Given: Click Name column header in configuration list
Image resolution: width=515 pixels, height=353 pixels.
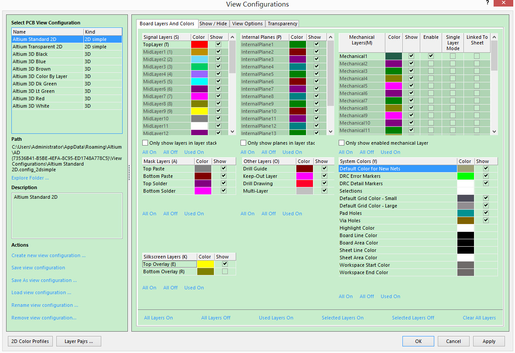Looking at the screenshot, I should [48, 32].
